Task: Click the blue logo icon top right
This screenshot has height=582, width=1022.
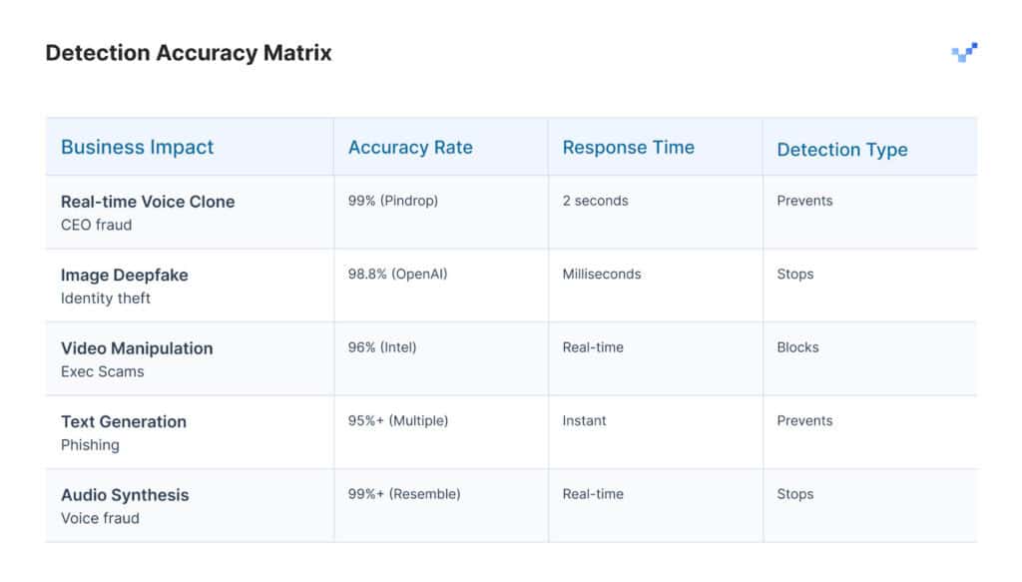Action: click(964, 52)
